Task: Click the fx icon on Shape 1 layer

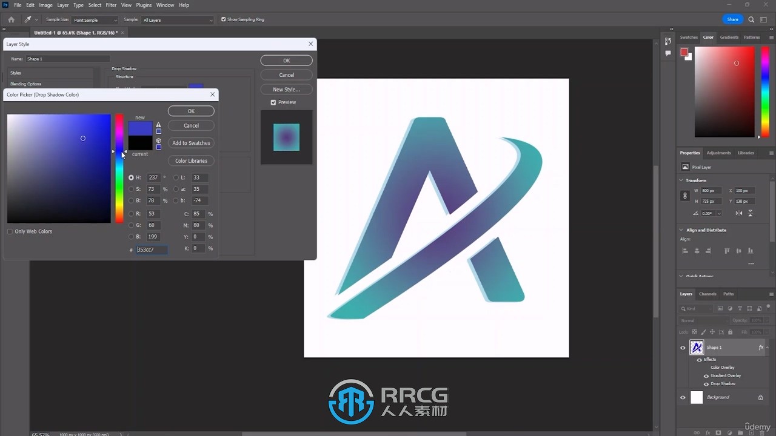Action: (761, 348)
